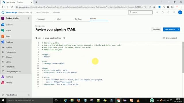
Task: Collapse the sidebar with double chevron
Action: (x=28, y=95)
